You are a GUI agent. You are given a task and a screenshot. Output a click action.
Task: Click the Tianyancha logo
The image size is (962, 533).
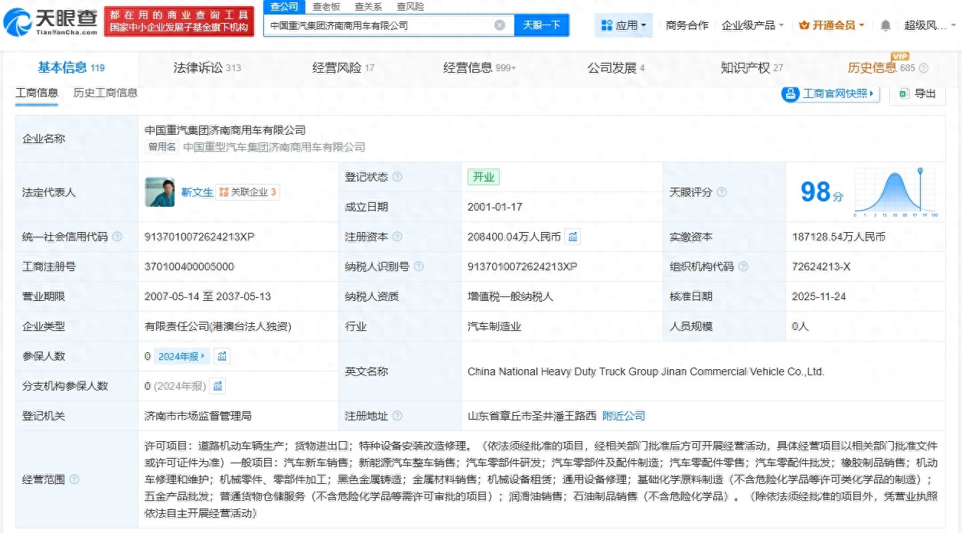coord(51,21)
